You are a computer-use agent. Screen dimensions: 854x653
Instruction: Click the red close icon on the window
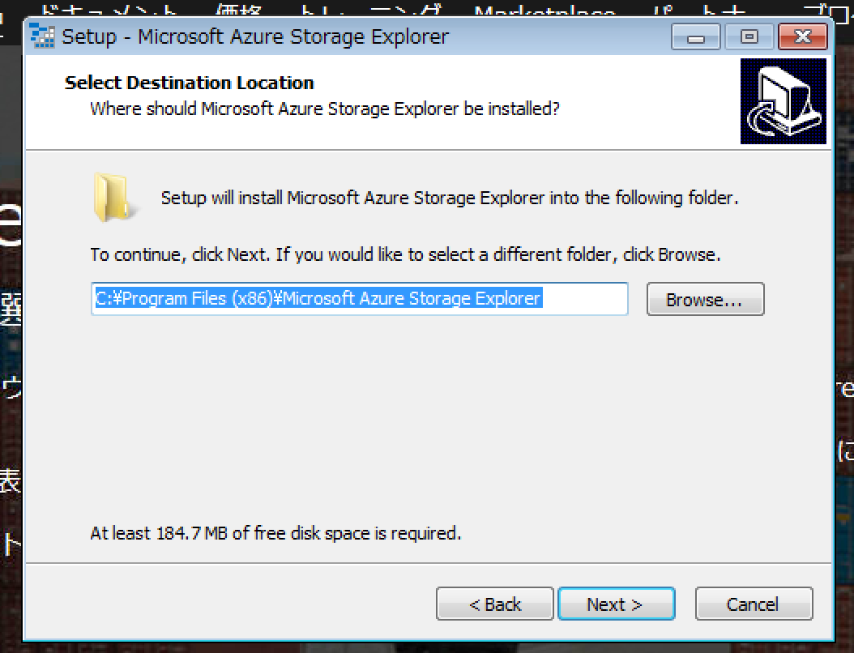click(x=801, y=36)
